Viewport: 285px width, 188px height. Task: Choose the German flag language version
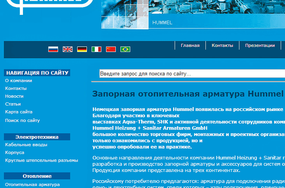(82, 49)
